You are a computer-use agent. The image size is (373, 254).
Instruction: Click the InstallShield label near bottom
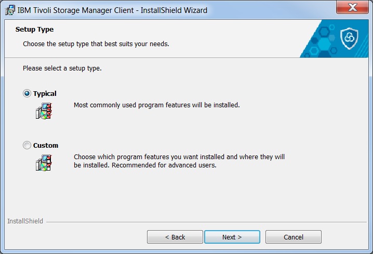[25, 221]
